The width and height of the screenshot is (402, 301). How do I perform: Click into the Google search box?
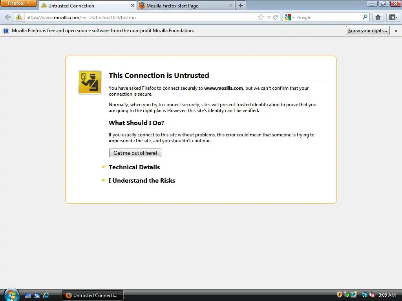329,17
